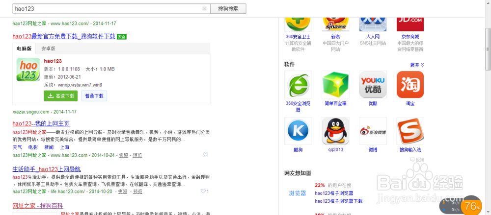Open the JD.COM 京东商城 icon

(x=410, y=24)
